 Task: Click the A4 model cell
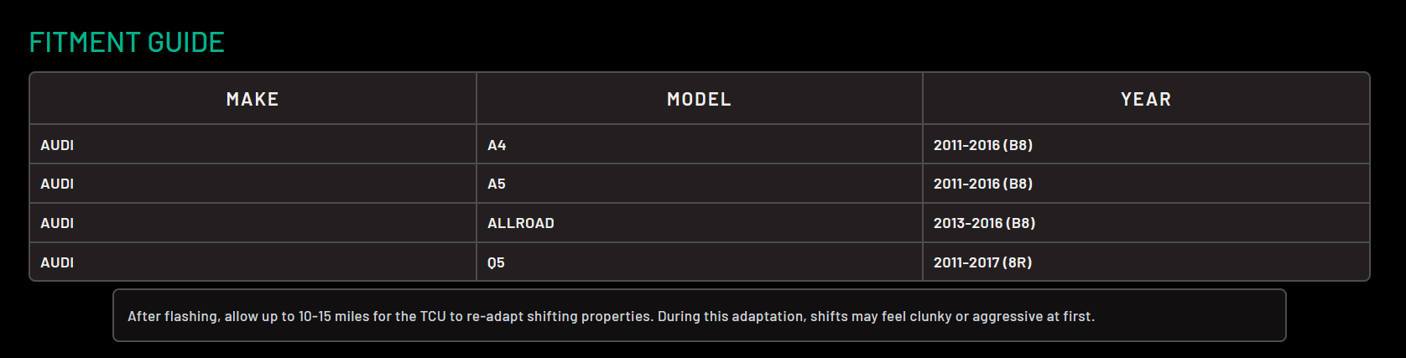[497, 145]
